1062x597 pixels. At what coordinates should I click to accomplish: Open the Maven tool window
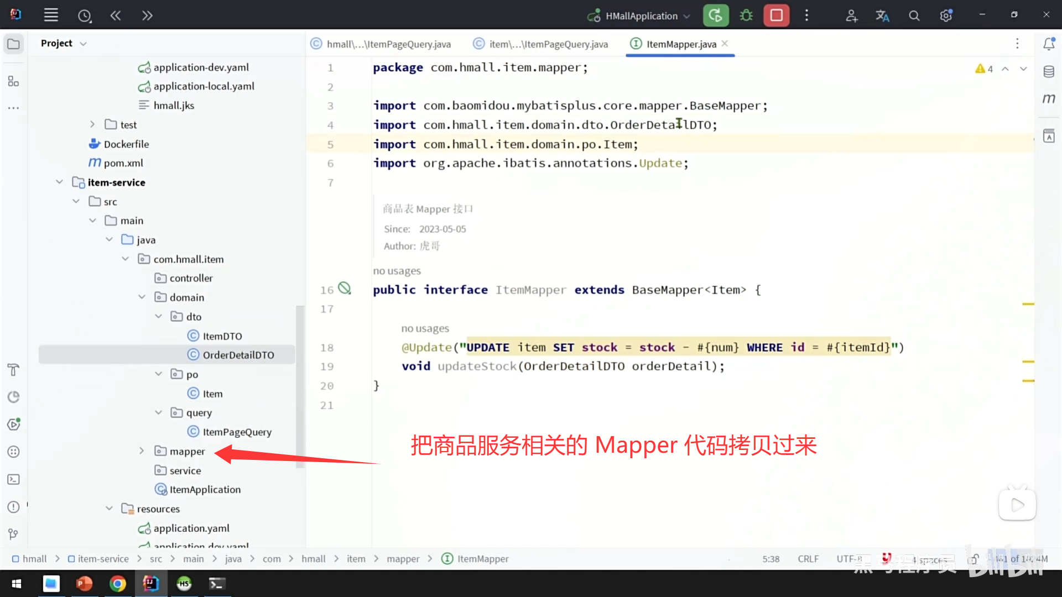(x=1049, y=99)
